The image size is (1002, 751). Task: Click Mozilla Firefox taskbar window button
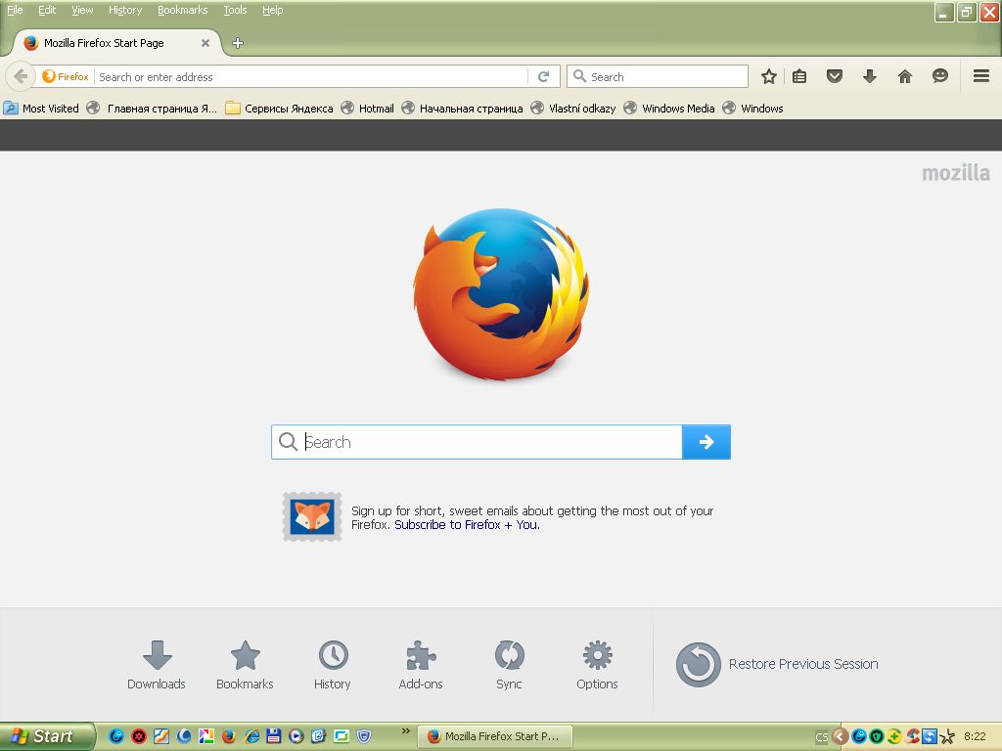tap(495, 736)
